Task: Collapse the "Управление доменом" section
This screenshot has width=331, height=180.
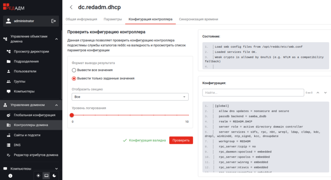Action: [x=56, y=105]
